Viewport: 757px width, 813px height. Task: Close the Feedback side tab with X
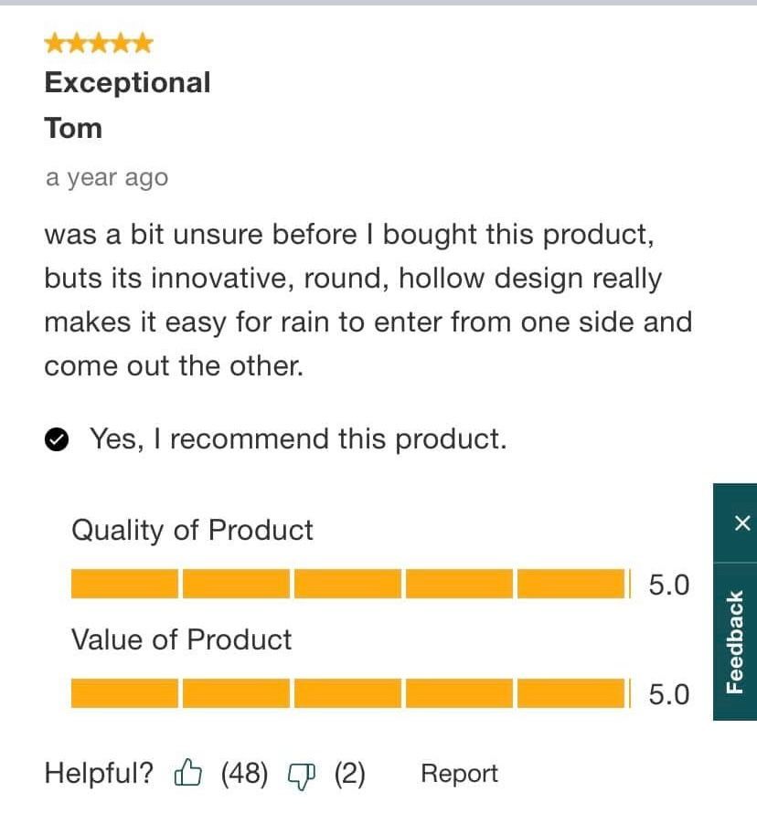click(741, 523)
